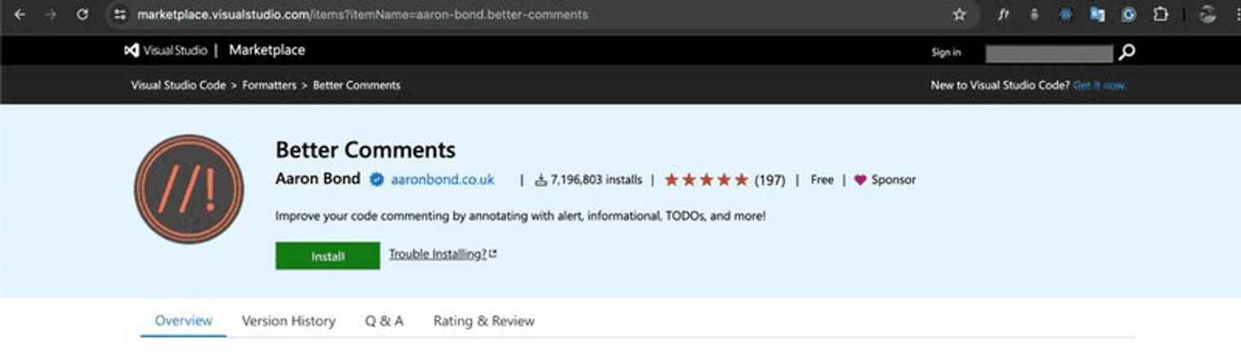
Task: Click the green Install button
Action: [x=327, y=256]
